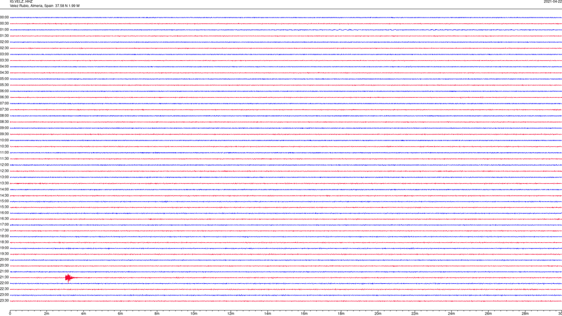The width and height of the screenshot is (562, 316).
Task: Select the 18:00 time label
Action: (x=4, y=236)
